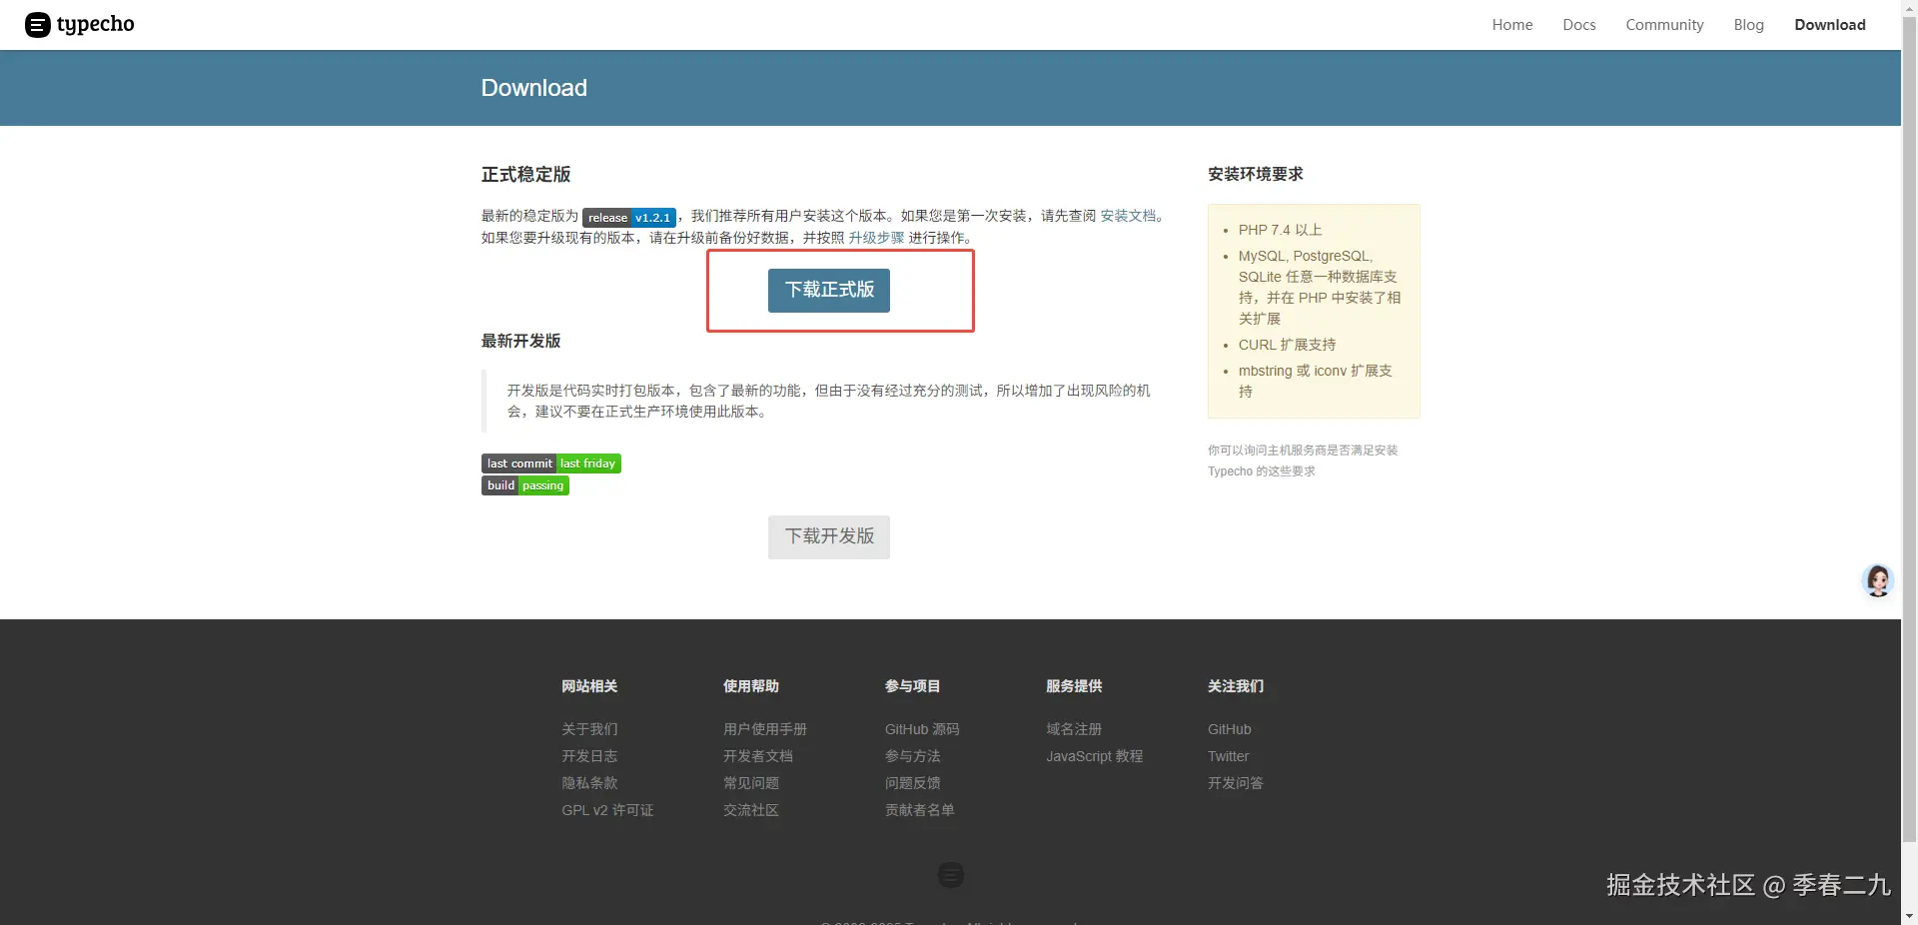The width and height of the screenshot is (1918, 925).
Task: Open the GitHub link under 关注我们
Action: (1230, 729)
